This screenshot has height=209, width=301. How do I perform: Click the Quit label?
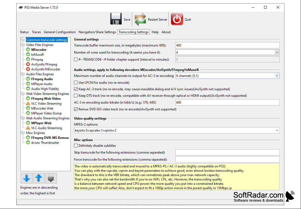(x=188, y=20)
